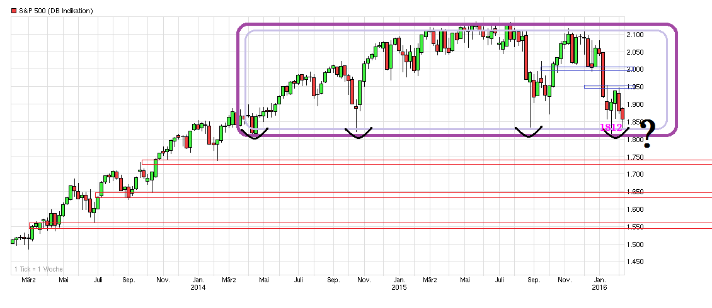Select the 2.000 price axis value

(x=636, y=70)
